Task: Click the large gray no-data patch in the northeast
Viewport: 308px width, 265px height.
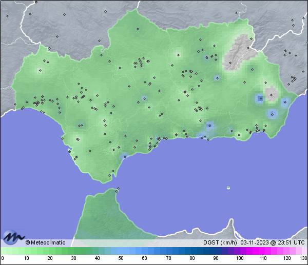Action: [x=237, y=51]
